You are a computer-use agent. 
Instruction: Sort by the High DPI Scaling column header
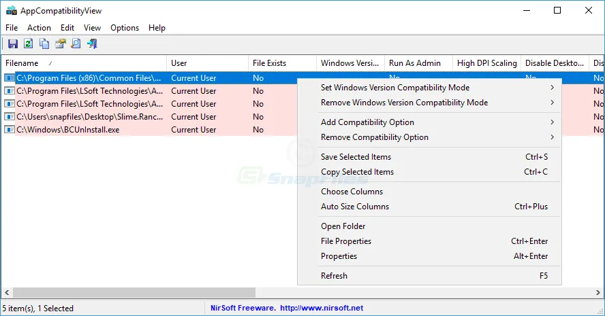[486, 63]
